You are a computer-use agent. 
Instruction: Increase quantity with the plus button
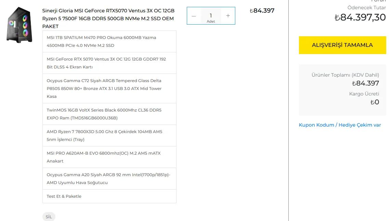pos(228,16)
